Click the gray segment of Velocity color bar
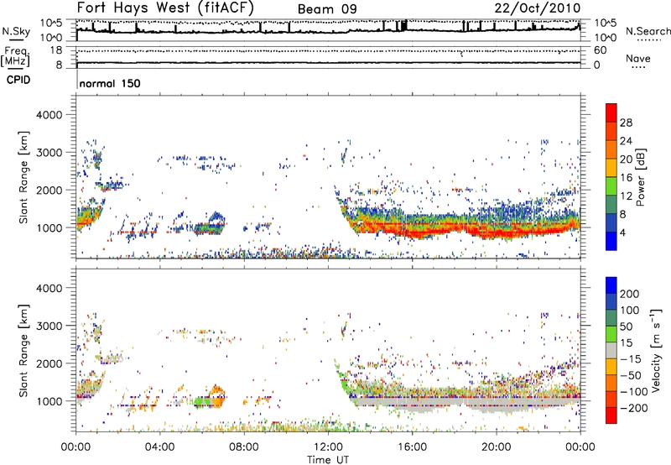The height and width of the screenshot is (465, 671). tap(611, 350)
